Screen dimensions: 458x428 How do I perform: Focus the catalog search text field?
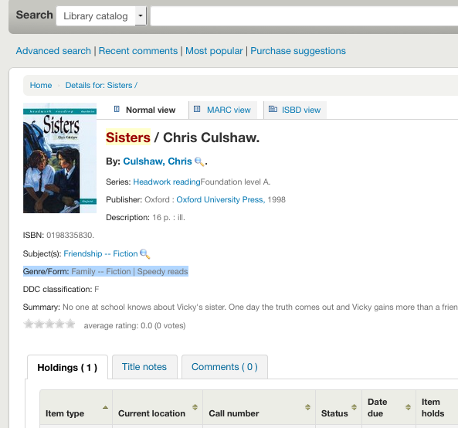point(304,16)
